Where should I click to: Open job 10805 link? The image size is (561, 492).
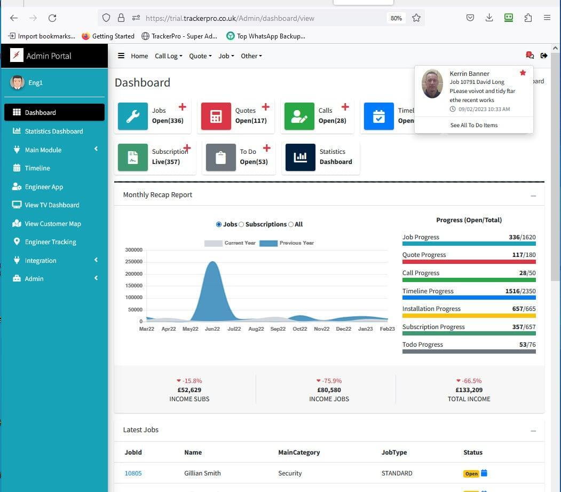133,473
